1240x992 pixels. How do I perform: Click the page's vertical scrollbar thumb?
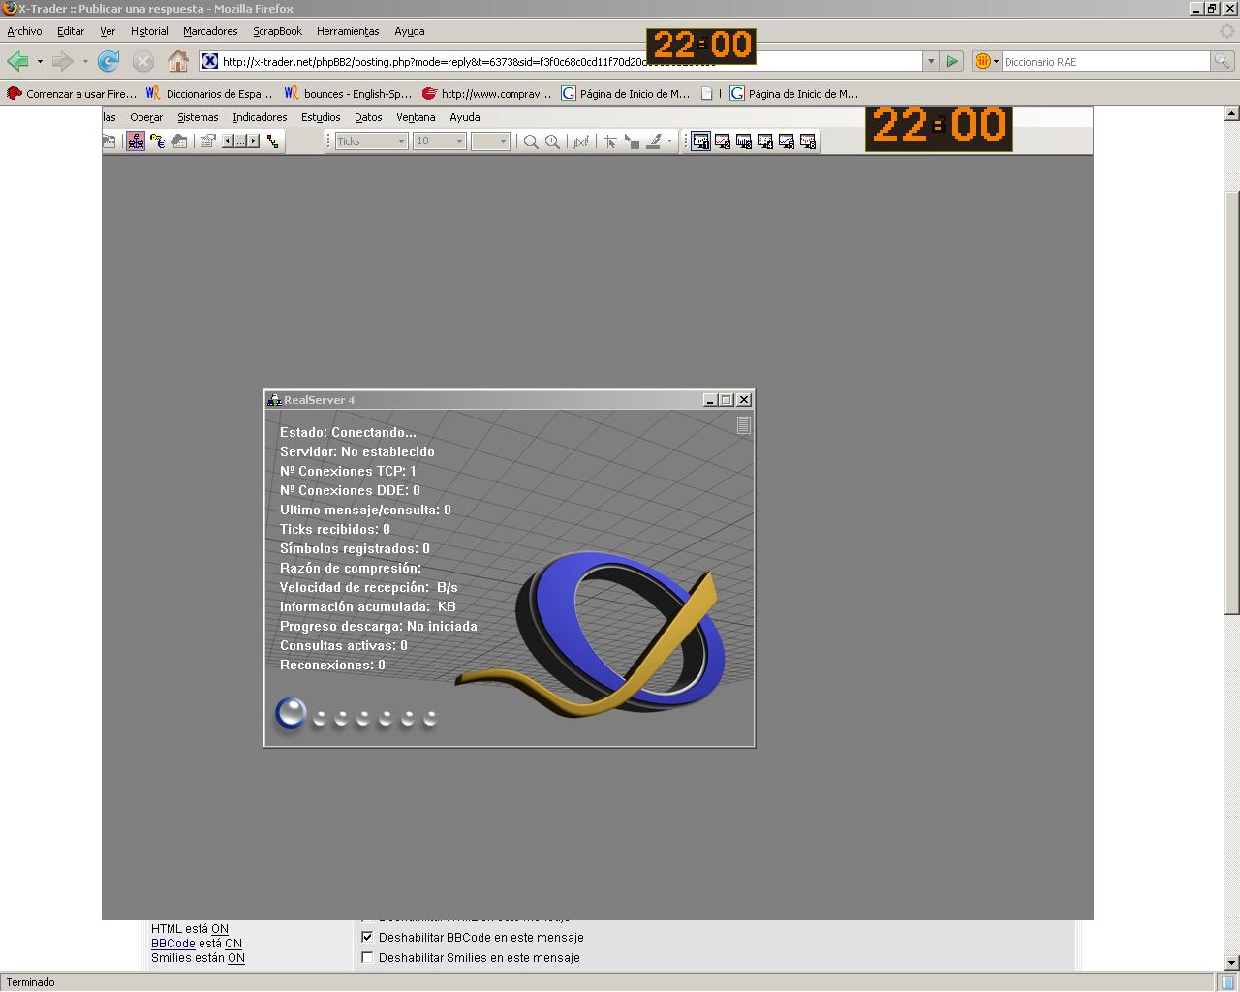tap(1232, 402)
